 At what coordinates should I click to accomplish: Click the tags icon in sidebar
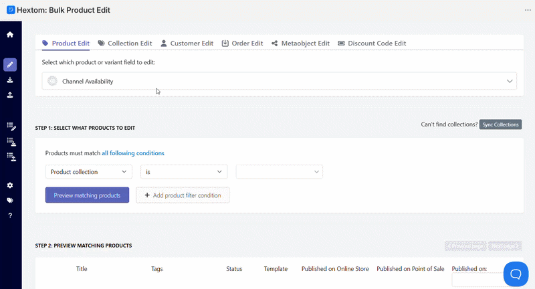[10, 200]
